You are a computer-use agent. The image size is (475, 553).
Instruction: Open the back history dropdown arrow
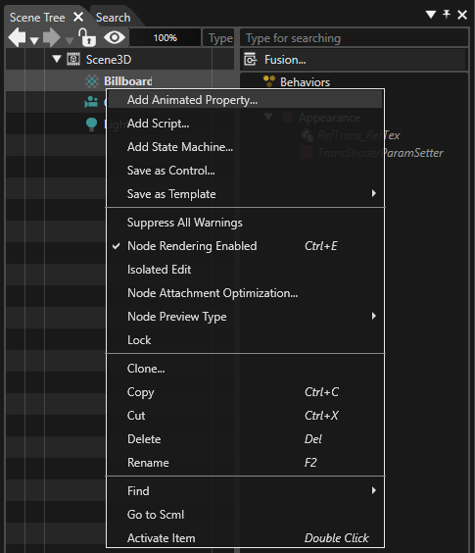pyautogui.click(x=34, y=41)
